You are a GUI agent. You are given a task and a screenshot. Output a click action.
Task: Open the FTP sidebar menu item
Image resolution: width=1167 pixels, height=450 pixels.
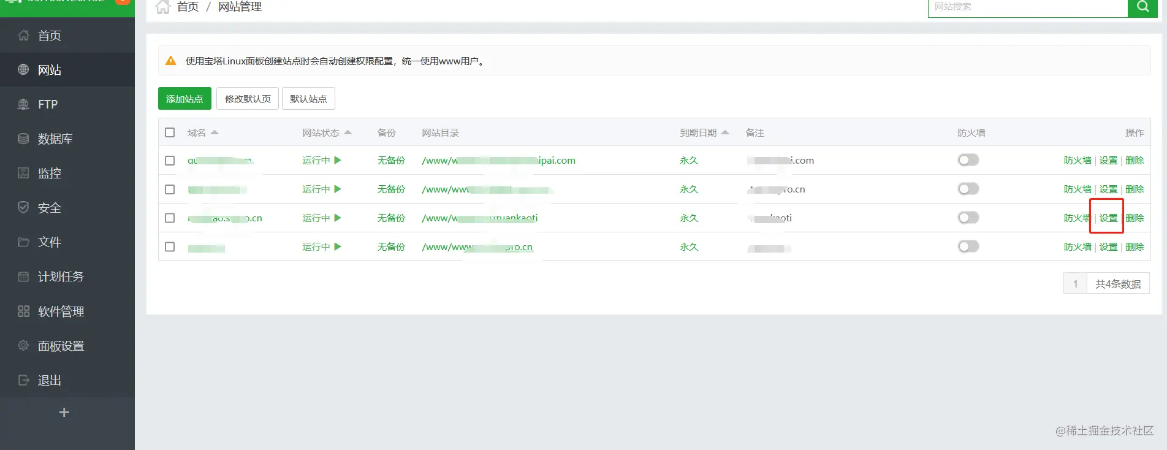pyautogui.click(x=67, y=104)
